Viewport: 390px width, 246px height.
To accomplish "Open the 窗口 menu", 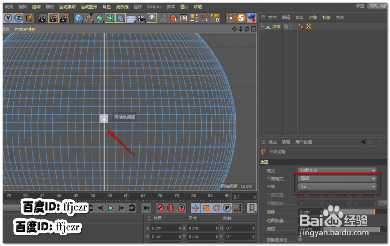I will (x=184, y=7).
